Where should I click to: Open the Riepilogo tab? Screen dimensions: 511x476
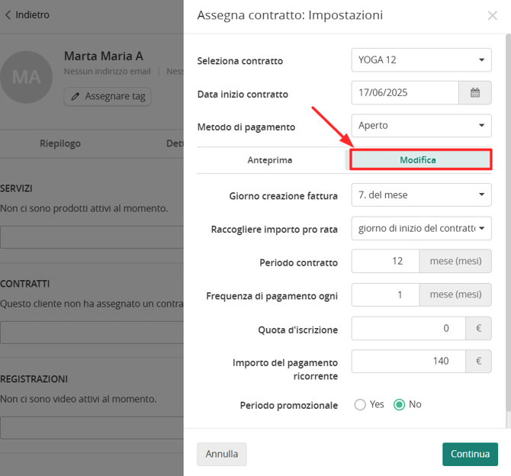point(60,143)
